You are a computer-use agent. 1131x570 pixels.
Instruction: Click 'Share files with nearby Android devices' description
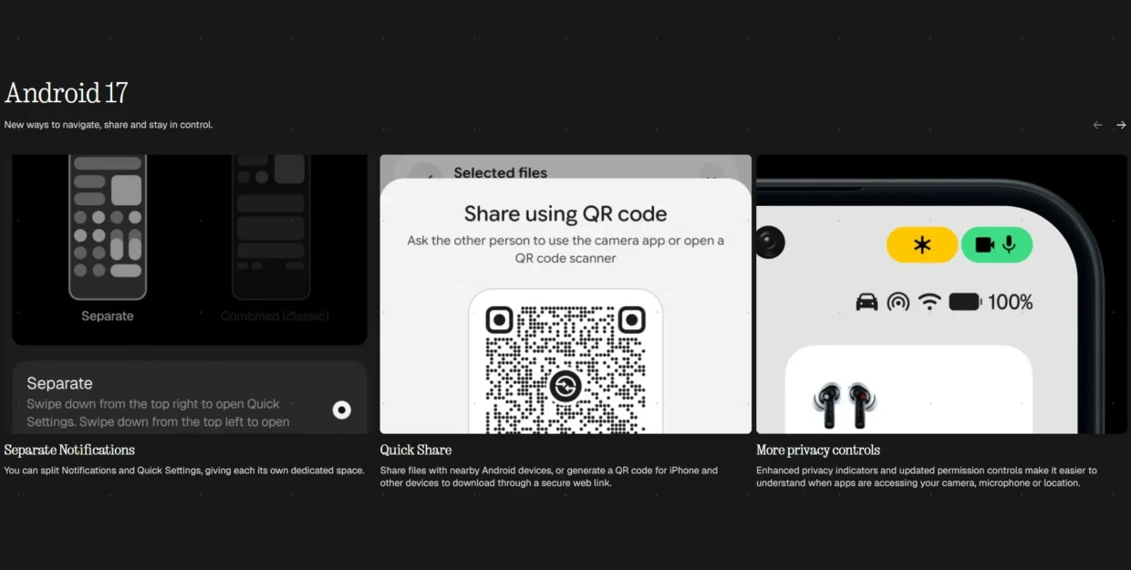549,477
